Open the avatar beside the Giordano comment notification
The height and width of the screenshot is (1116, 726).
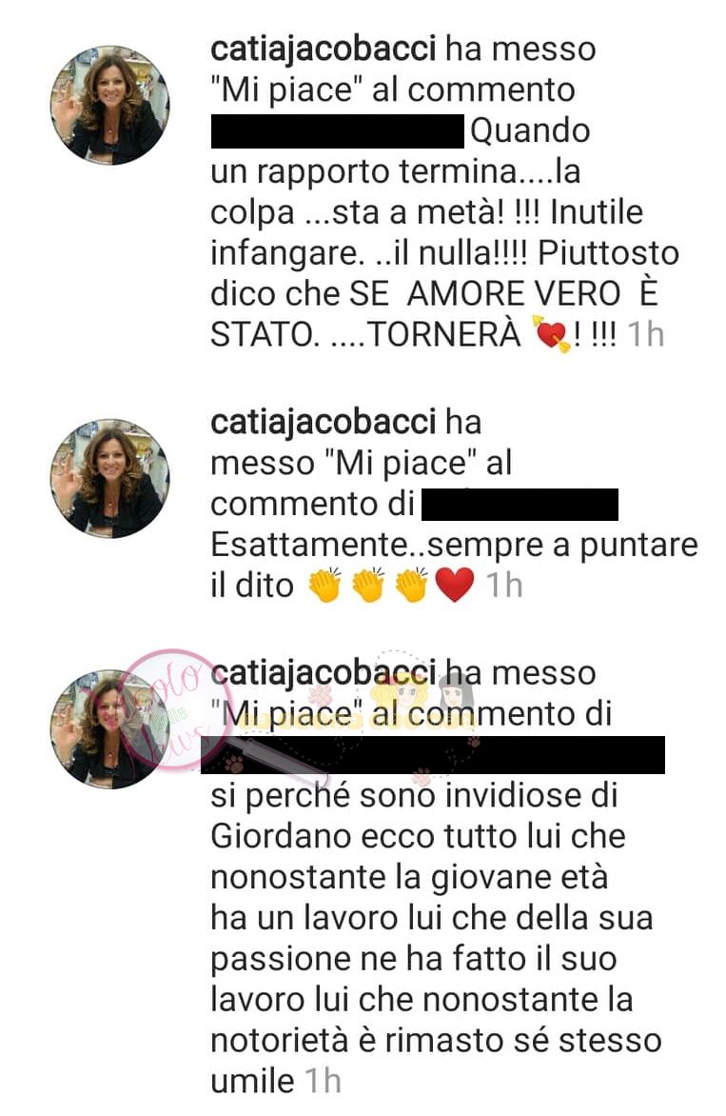pos(110,728)
